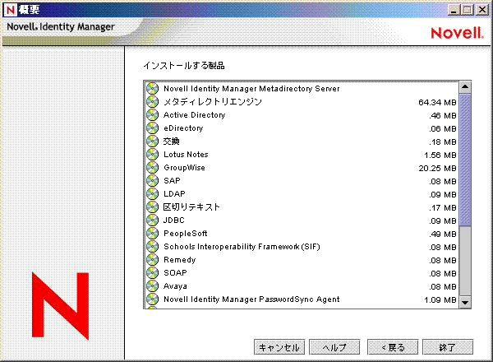Click the disc icon next to SAP
The height and width of the screenshot is (362, 493).
pyautogui.click(x=153, y=181)
